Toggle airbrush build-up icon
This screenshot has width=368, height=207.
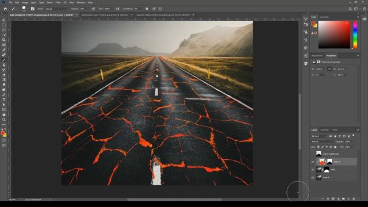coord(118,9)
